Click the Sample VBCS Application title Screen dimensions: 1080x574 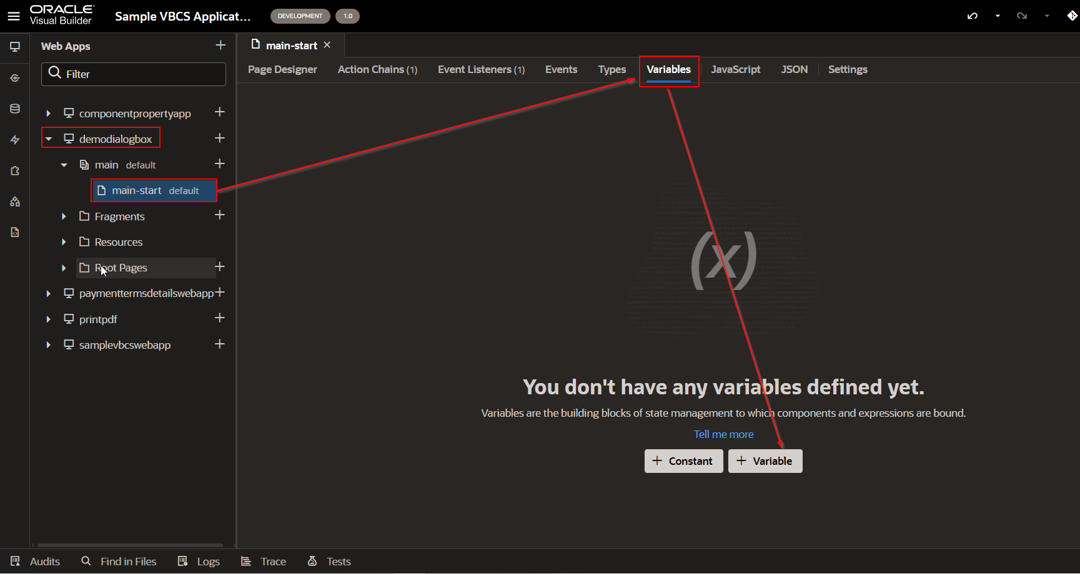click(182, 16)
